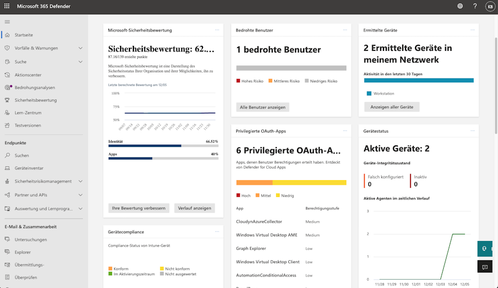Viewport: 498px width, 288px height.
Task: Click the Partner und APIs icon
Action: (7, 195)
